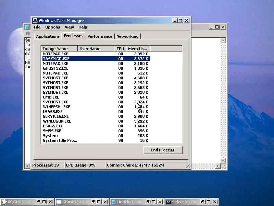The width and height of the screenshot is (274, 206).
Task: Open the Options menu
Action: coord(53,27)
